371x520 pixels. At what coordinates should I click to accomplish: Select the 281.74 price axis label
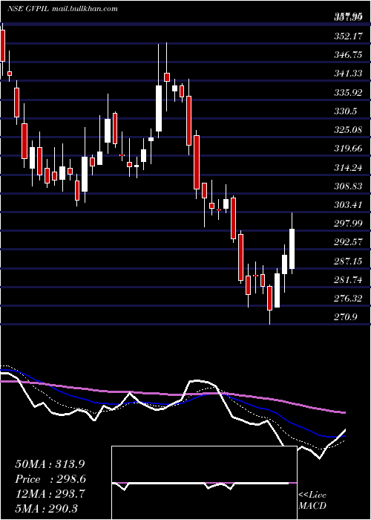pos(348,280)
